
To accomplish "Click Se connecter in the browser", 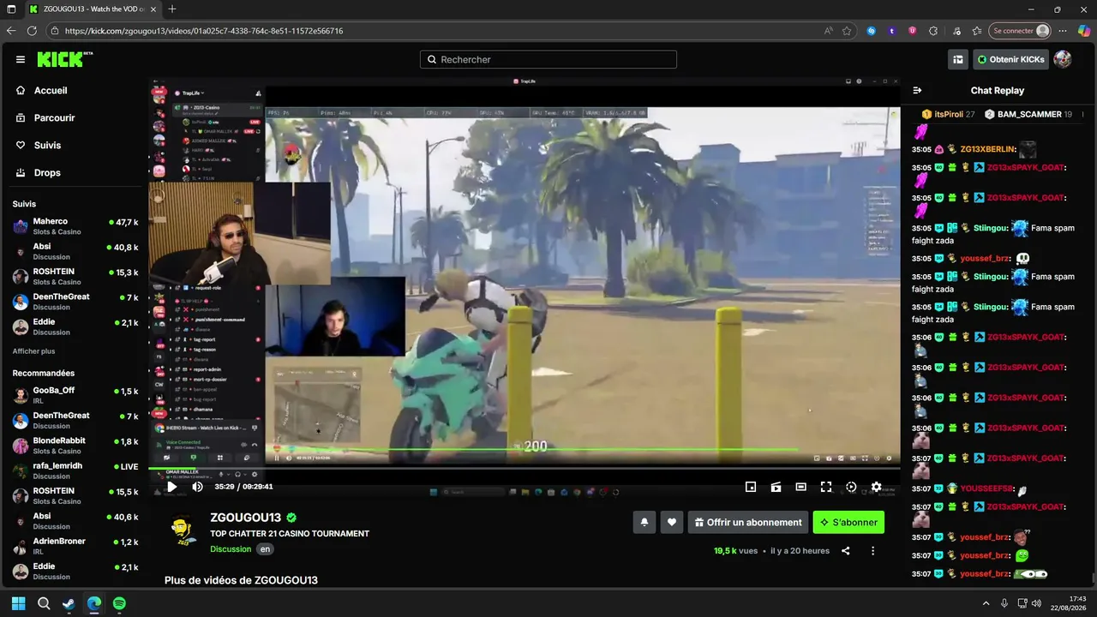I will [1019, 31].
